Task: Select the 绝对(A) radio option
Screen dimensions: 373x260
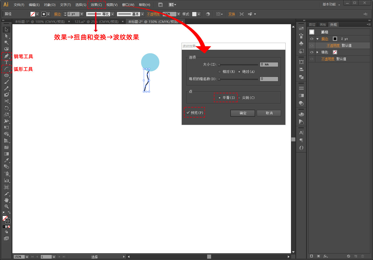Action: pyautogui.click(x=239, y=72)
